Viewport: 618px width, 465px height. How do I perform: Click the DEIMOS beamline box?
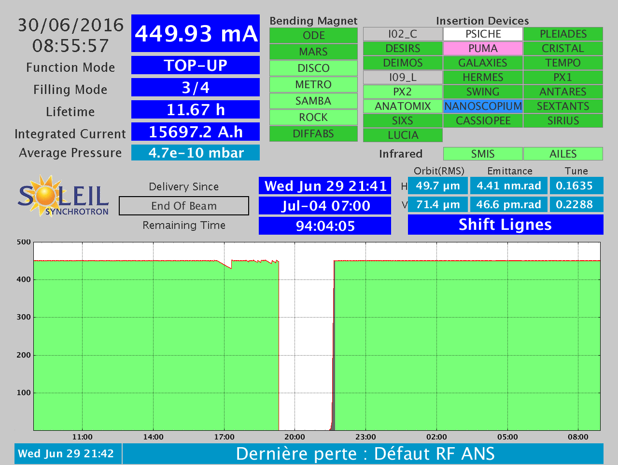click(403, 63)
